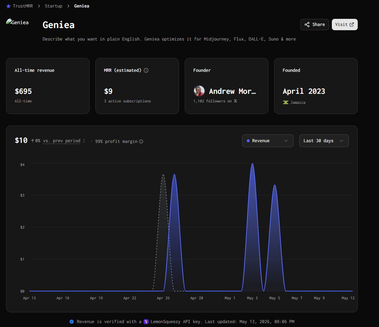This screenshot has width=379, height=327.
Task: Open the vs. prev period selector
Action: tap(64, 141)
